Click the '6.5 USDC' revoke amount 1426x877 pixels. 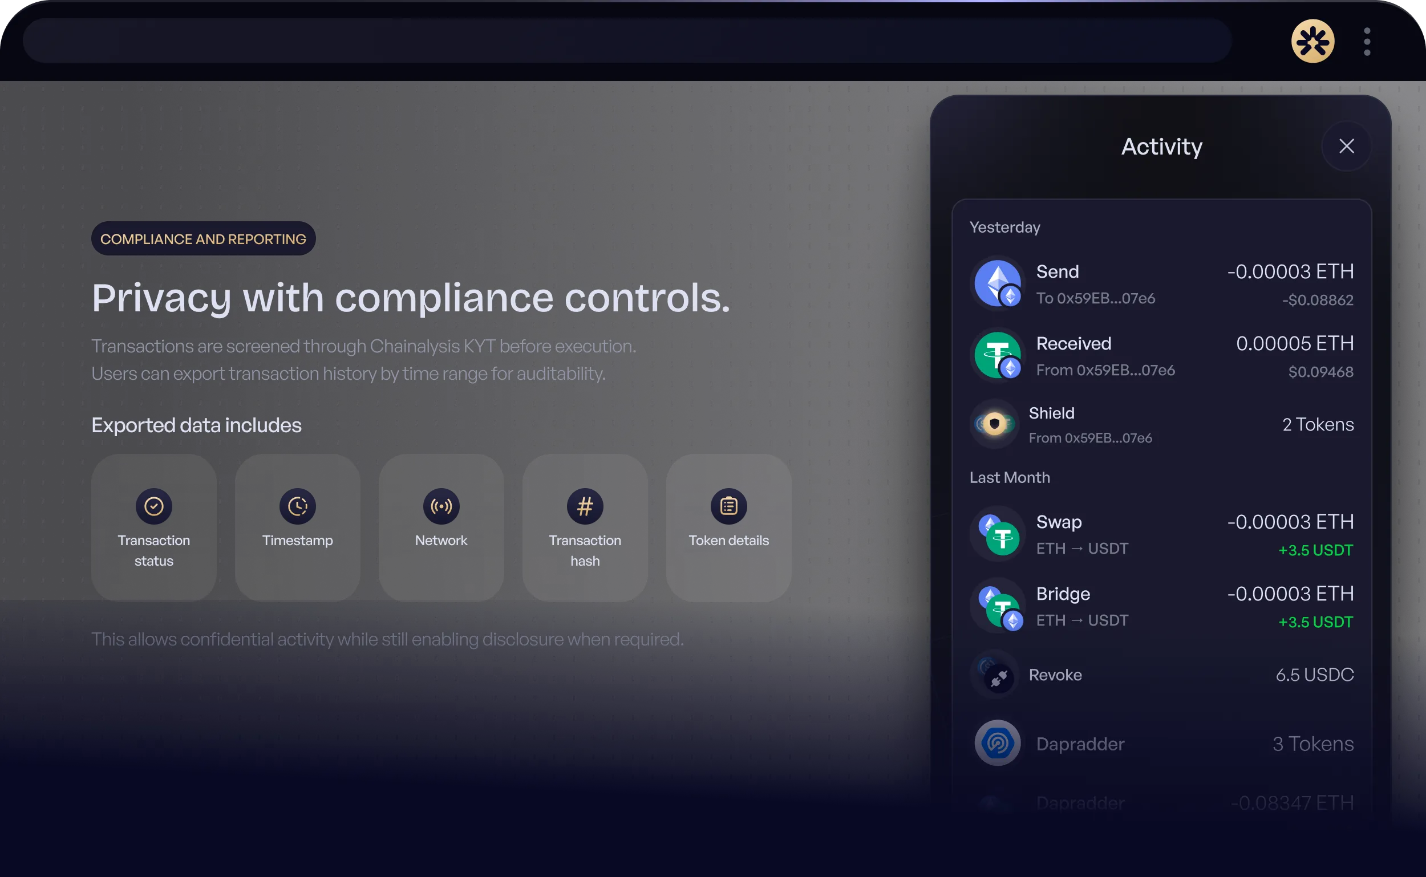pos(1314,675)
